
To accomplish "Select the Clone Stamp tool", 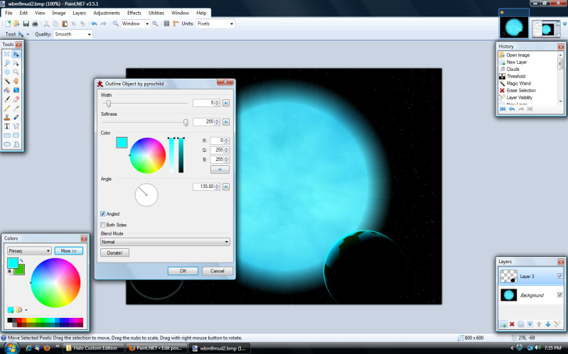I will (7, 117).
